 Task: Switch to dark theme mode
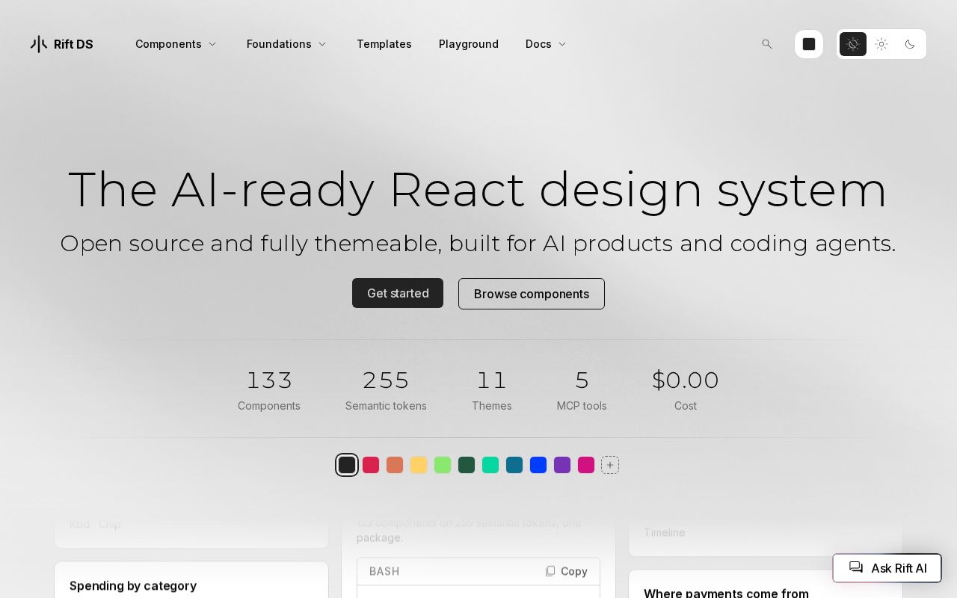(910, 44)
